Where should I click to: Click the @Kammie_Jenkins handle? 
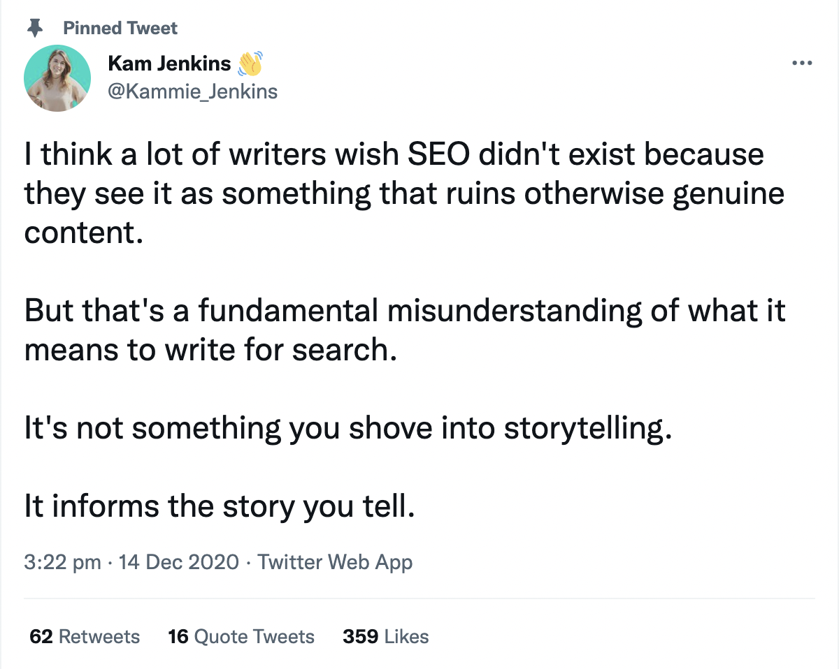point(193,91)
